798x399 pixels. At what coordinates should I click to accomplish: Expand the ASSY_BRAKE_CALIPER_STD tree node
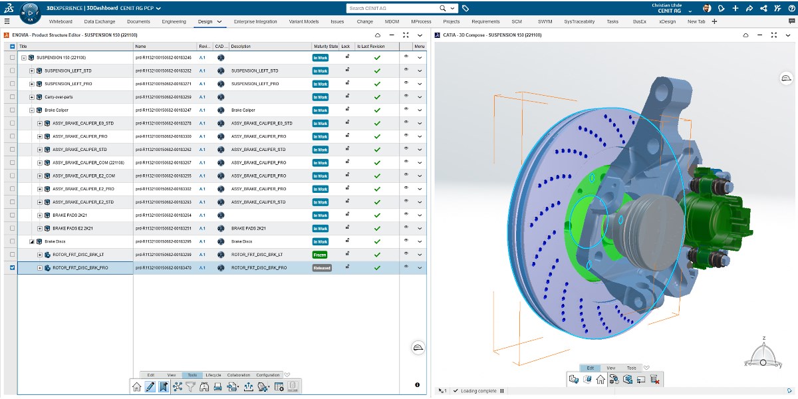40,150
